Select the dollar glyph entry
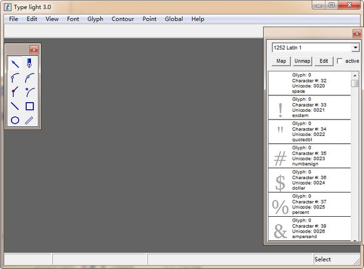364x269 pixels. (x=309, y=180)
